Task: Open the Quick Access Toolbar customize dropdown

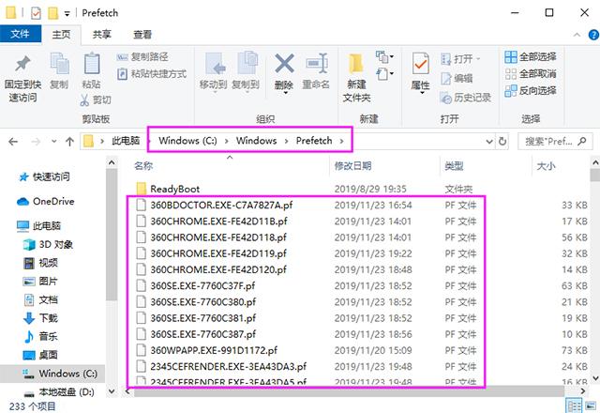Action: tap(67, 14)
